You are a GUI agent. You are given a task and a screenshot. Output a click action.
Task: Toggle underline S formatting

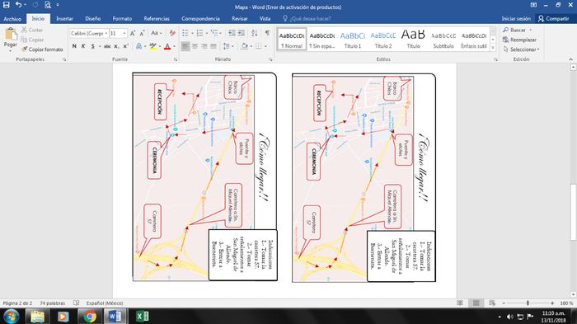[92, 46]
